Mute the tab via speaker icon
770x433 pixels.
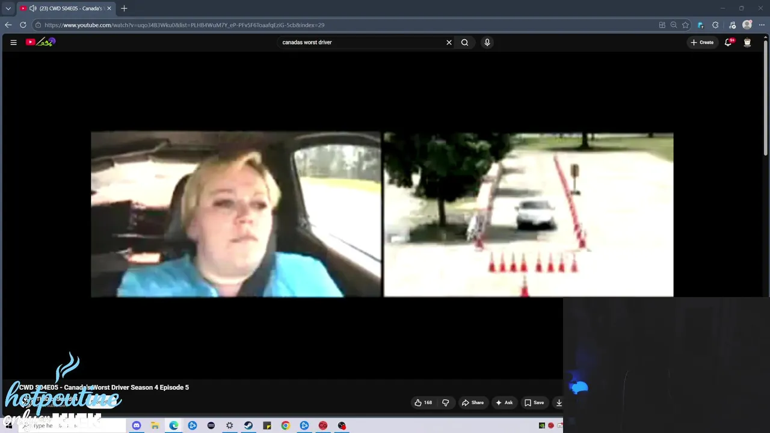tap(32, 8)
